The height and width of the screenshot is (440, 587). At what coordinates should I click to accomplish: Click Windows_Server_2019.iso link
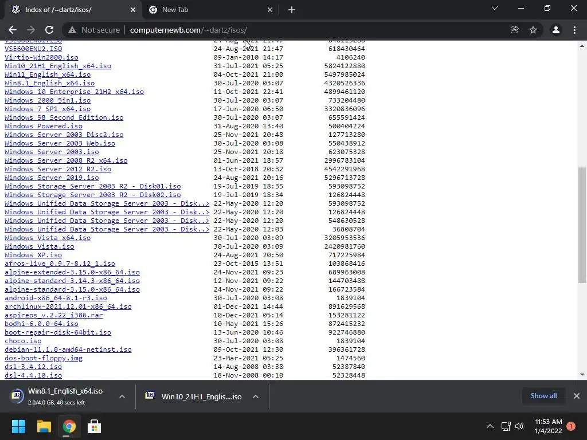tap(52, 178)
